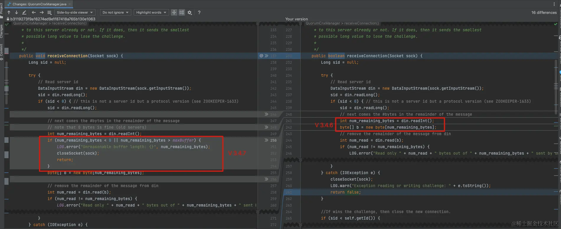Viewport: 561px width, 229px height.
Task: Expand collapsed lines above left line 233
Action: [258, 24]
